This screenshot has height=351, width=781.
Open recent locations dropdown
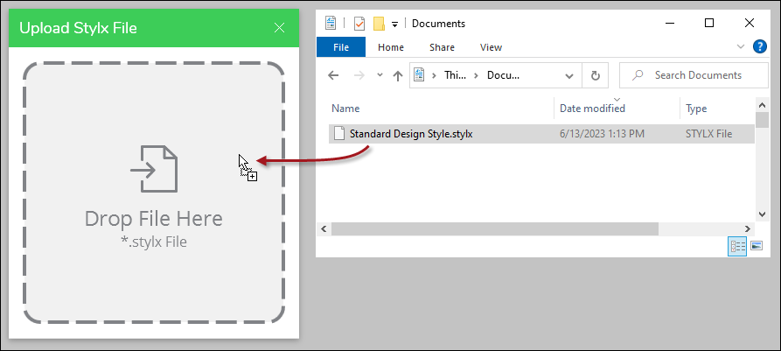(380, 75)
